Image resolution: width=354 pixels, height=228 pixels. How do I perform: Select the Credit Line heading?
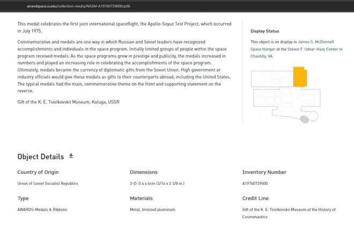tap(255, 198)
